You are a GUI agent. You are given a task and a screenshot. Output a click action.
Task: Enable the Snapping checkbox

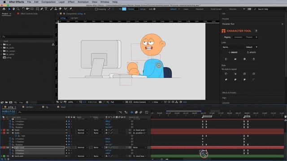(x=96, y=9)
